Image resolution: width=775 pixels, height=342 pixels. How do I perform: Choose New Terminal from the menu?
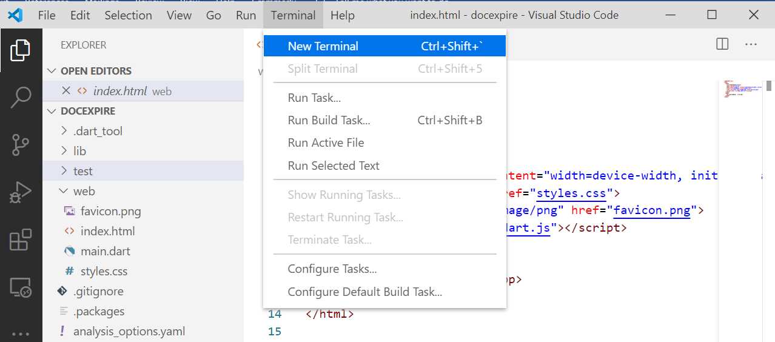384,46
